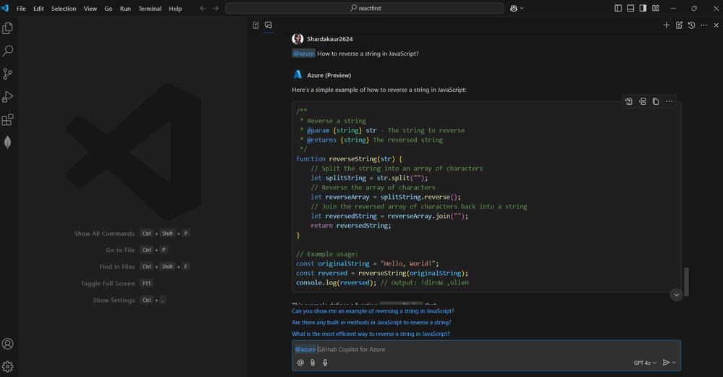Open the Extensions view
The image size is (723, 377).
pyautogui.click(x=7, y=120)
